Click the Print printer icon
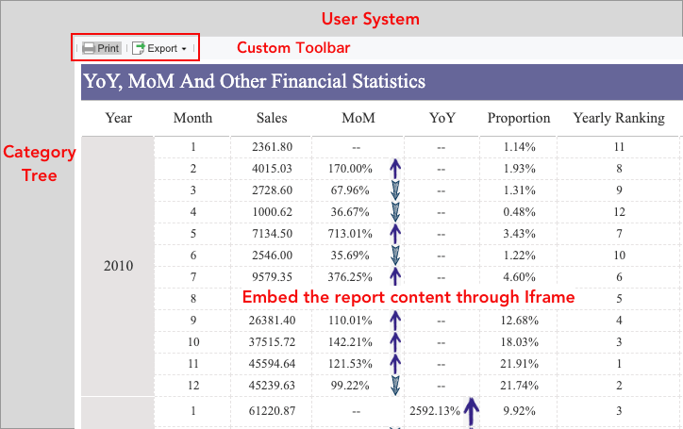This screenshot has height=429, width=683. [x=89, y=48]
